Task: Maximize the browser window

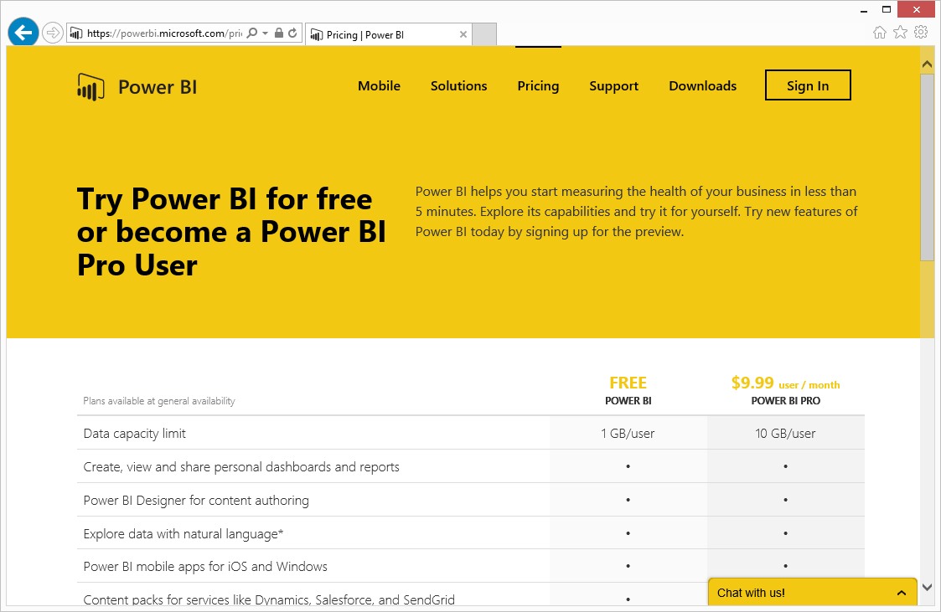Action: [886, 9]
